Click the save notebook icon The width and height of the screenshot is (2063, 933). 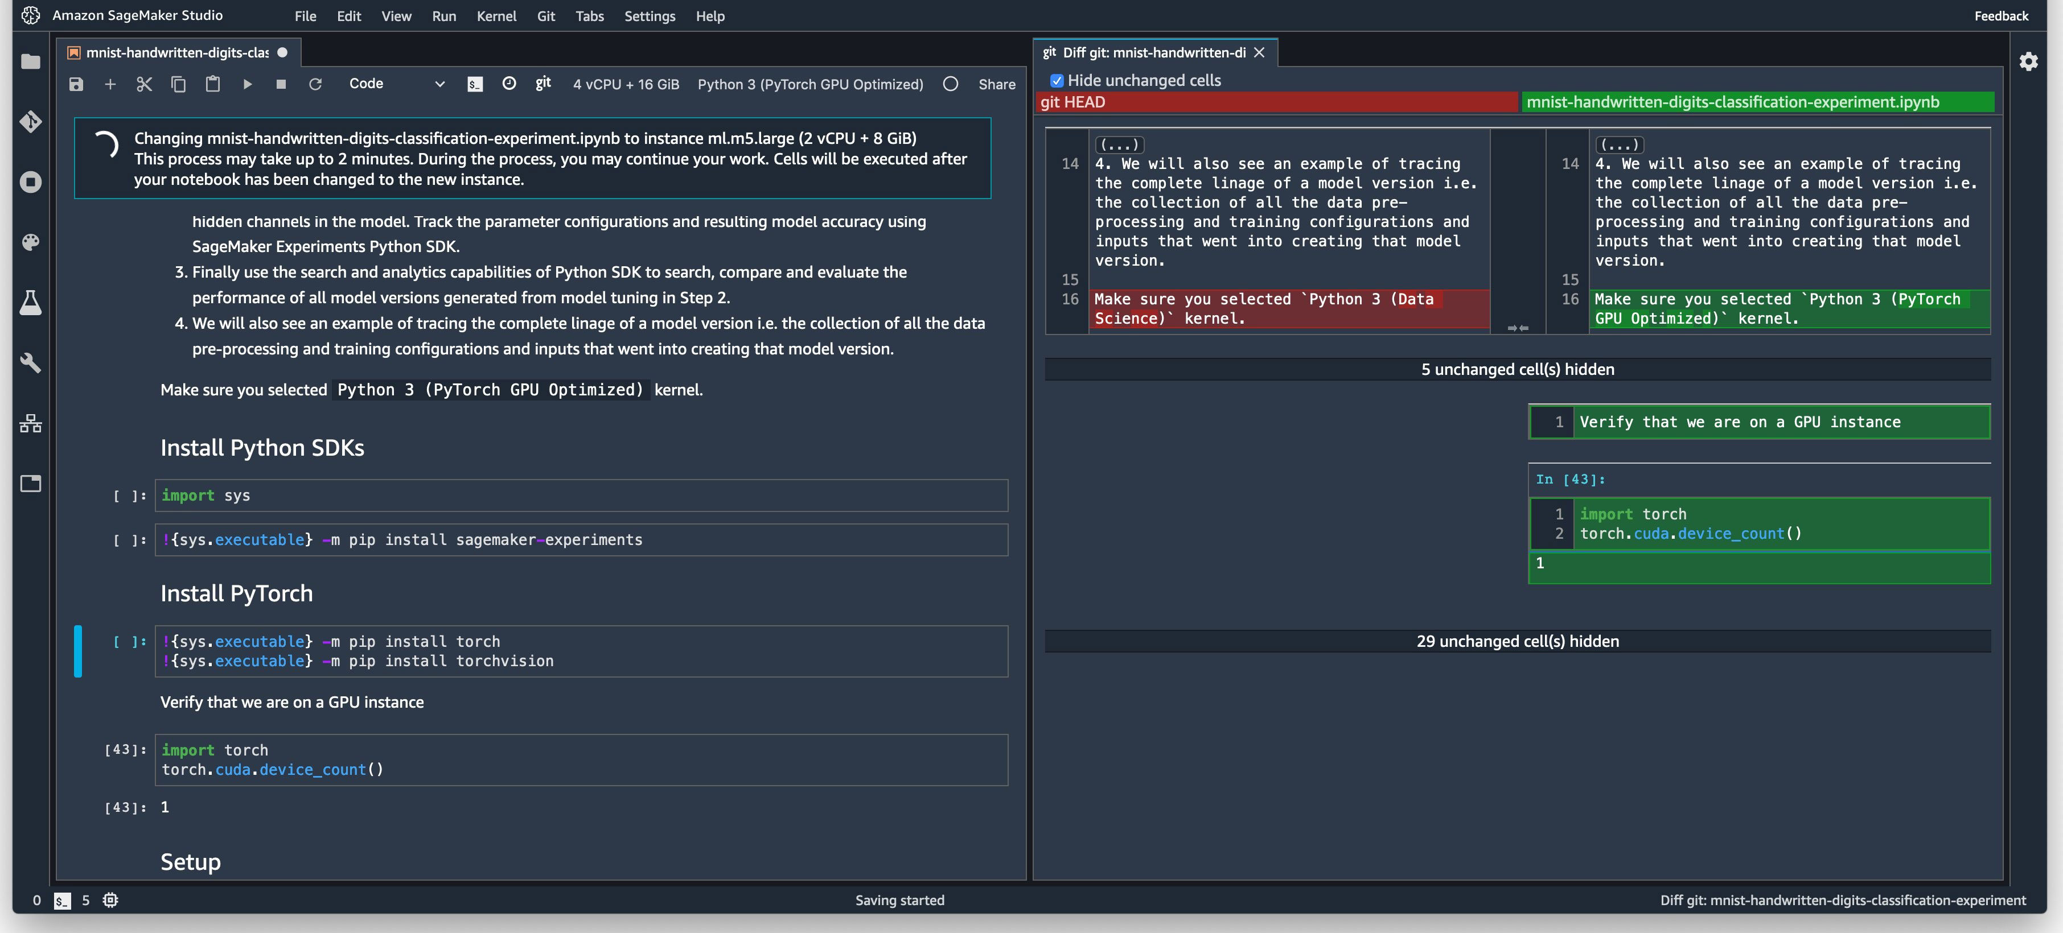pos(76,84)
